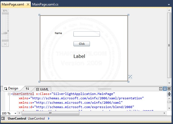Click the bottom-right resize handle
173x124 pixels.
[128, 82]
